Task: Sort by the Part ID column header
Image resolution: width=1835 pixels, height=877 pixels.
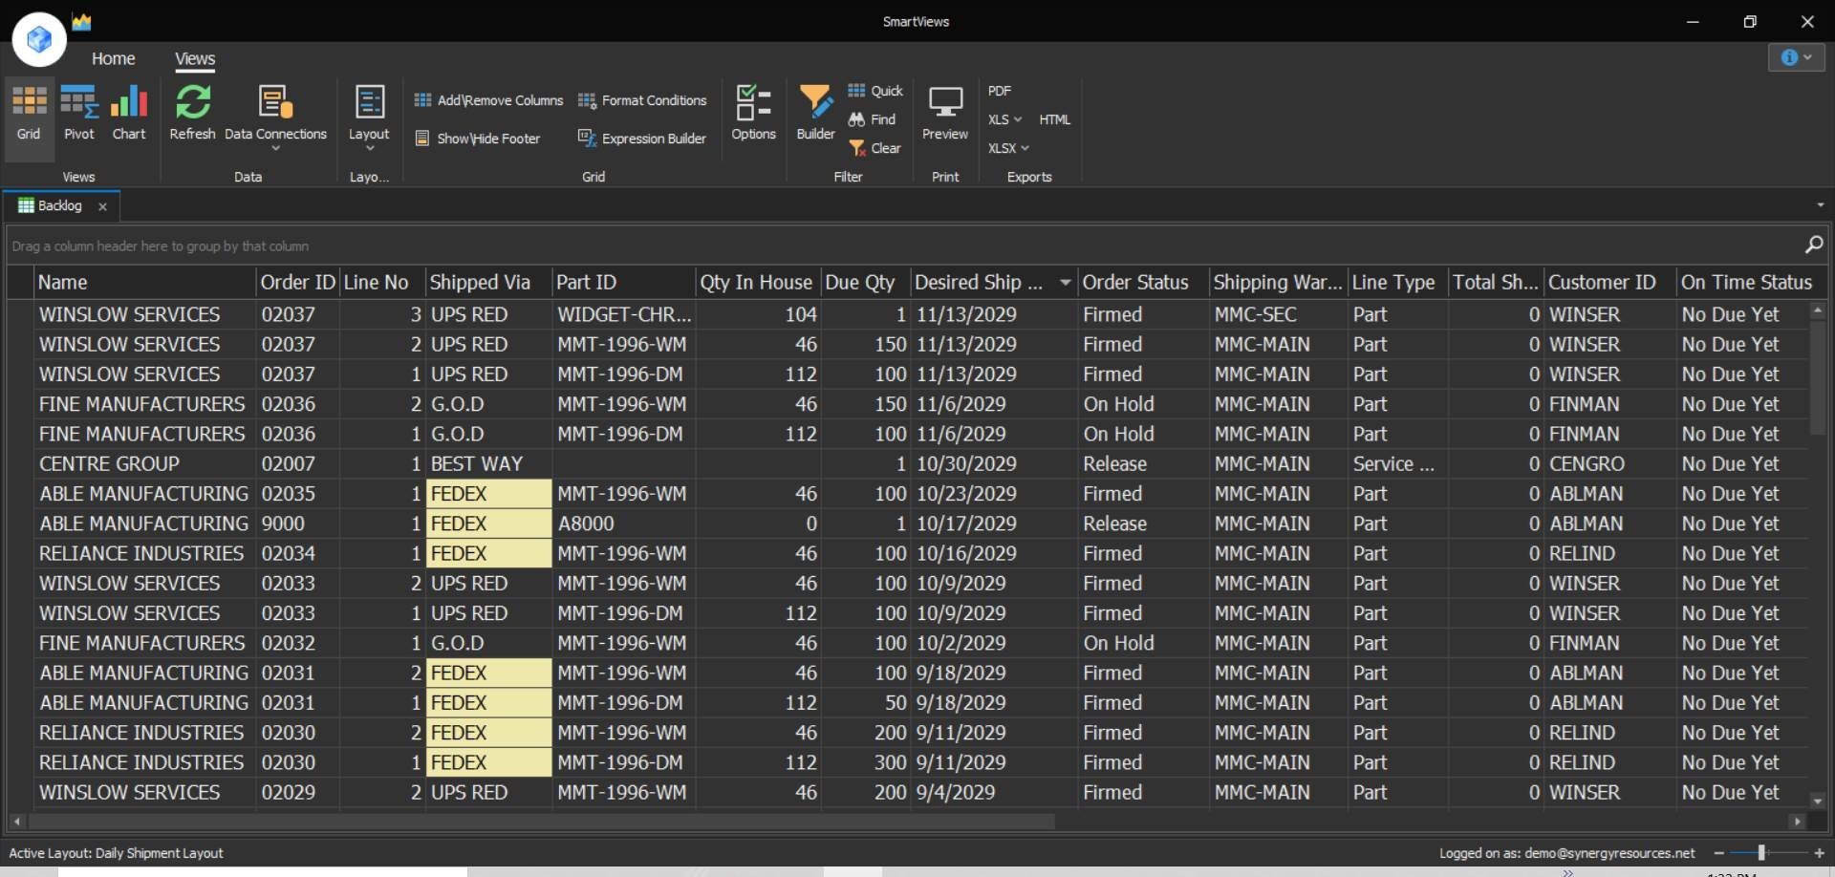Action: tap(623, 282)
